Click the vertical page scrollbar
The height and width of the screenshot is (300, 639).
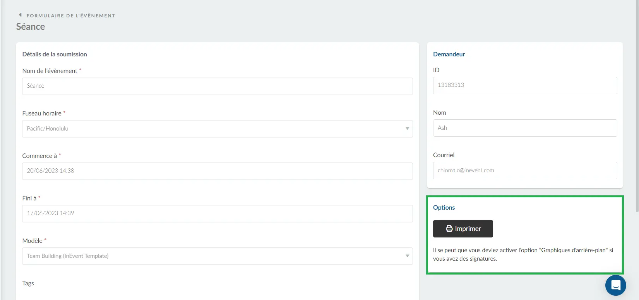(637, 106)
